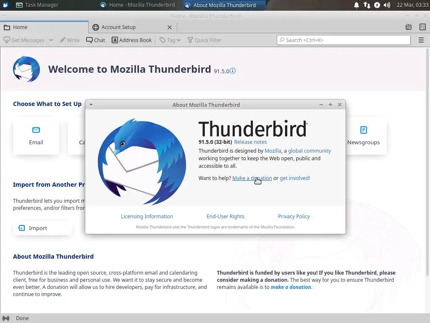
Task: Click the Search Ctrl+K field
Action: point(343,40)
